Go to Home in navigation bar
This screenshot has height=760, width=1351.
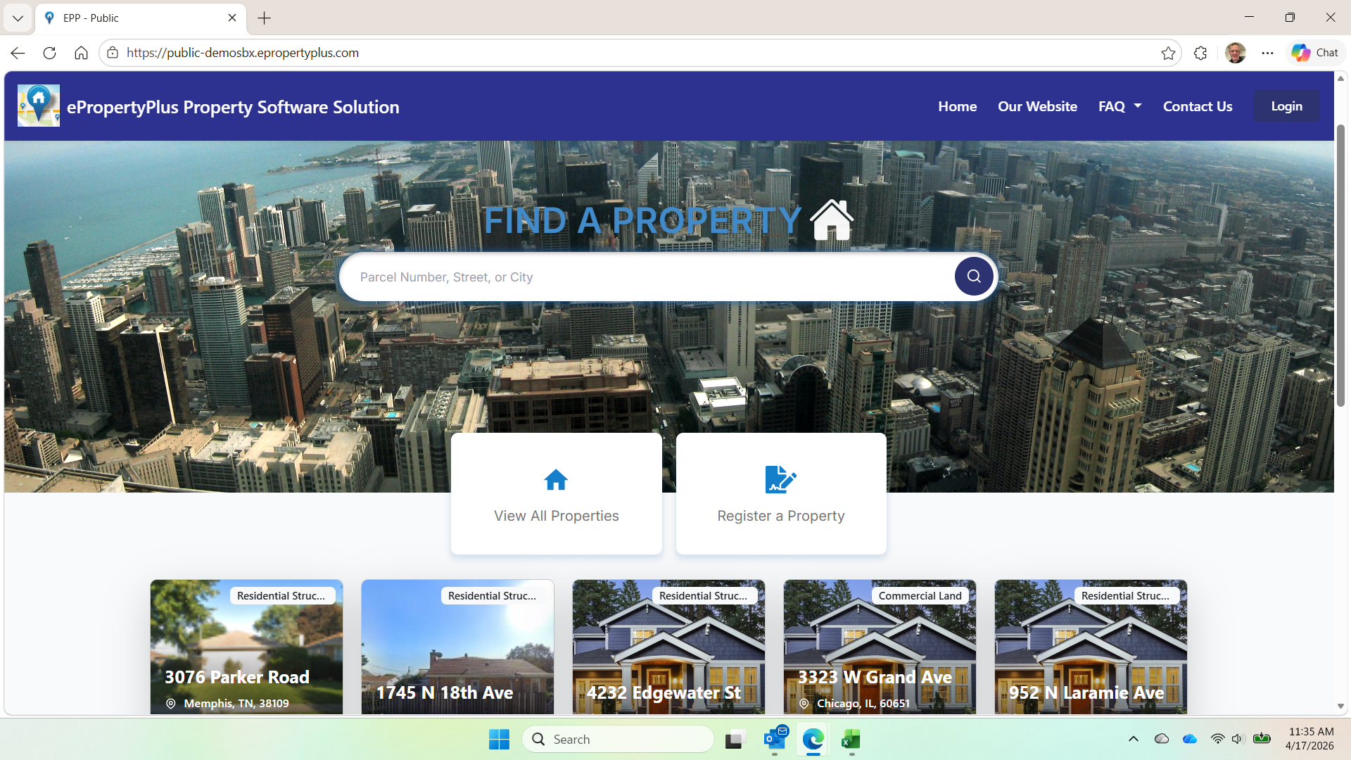957,106
